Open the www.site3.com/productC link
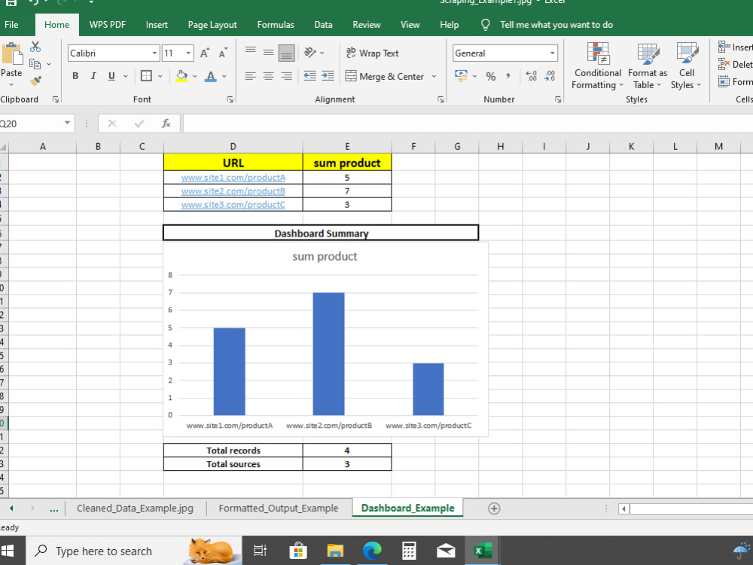Viewport: 753px width, 565px height. tap(233, 205)
